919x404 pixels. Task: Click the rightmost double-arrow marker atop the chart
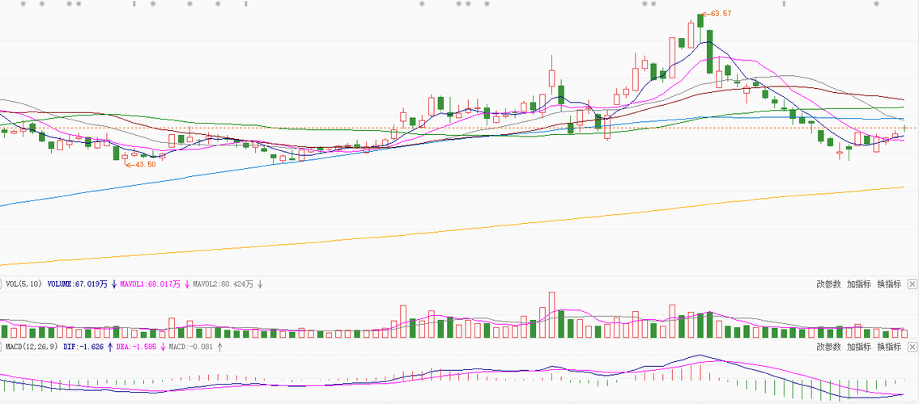[785, 4]
